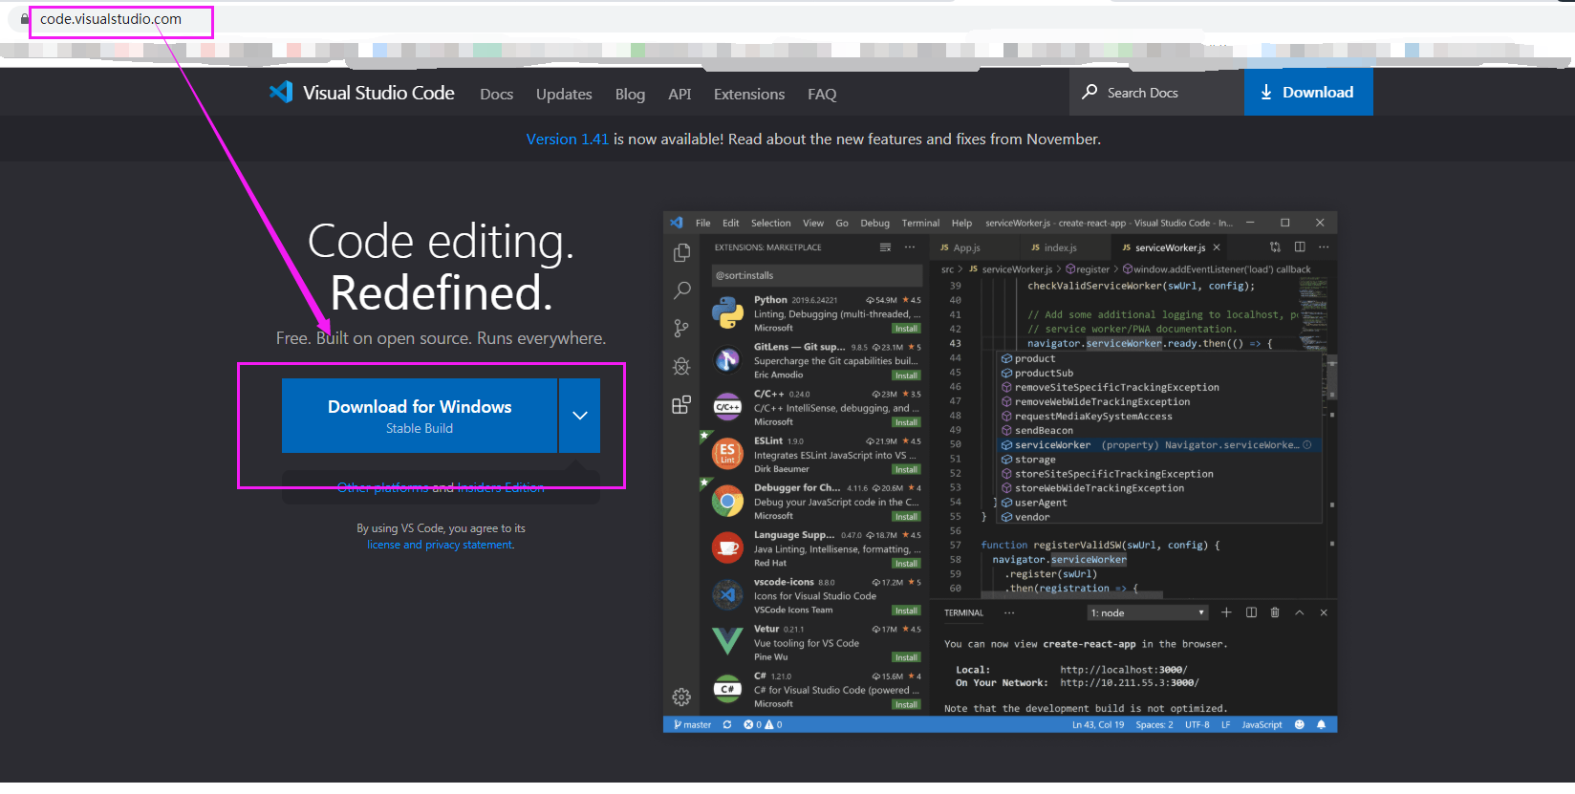Click the Debug bug icon in activity bar

(681, 366)
